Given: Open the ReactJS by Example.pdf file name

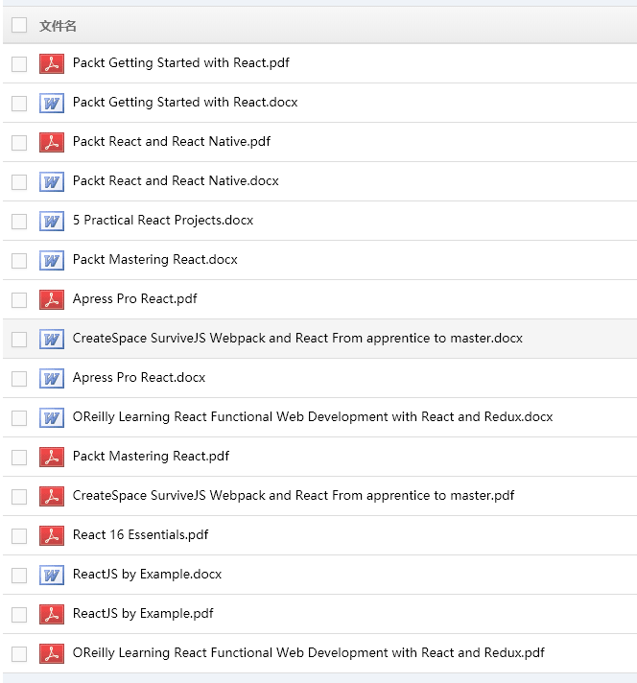Looking at the screenshot, I should point(143,614).
